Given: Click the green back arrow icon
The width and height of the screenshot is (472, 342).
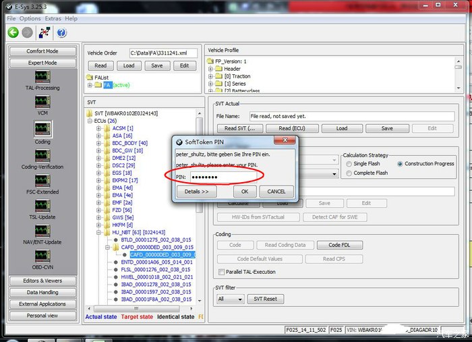Looking at the screenshot, I should point(13,32).
